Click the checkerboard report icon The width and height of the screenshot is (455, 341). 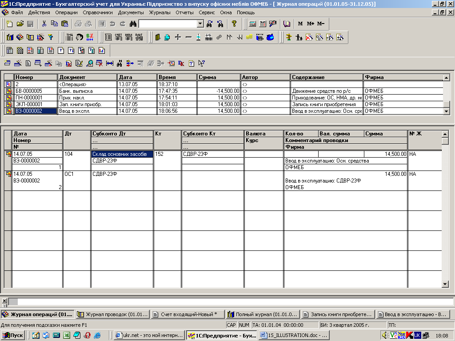[x=20, y=51]
